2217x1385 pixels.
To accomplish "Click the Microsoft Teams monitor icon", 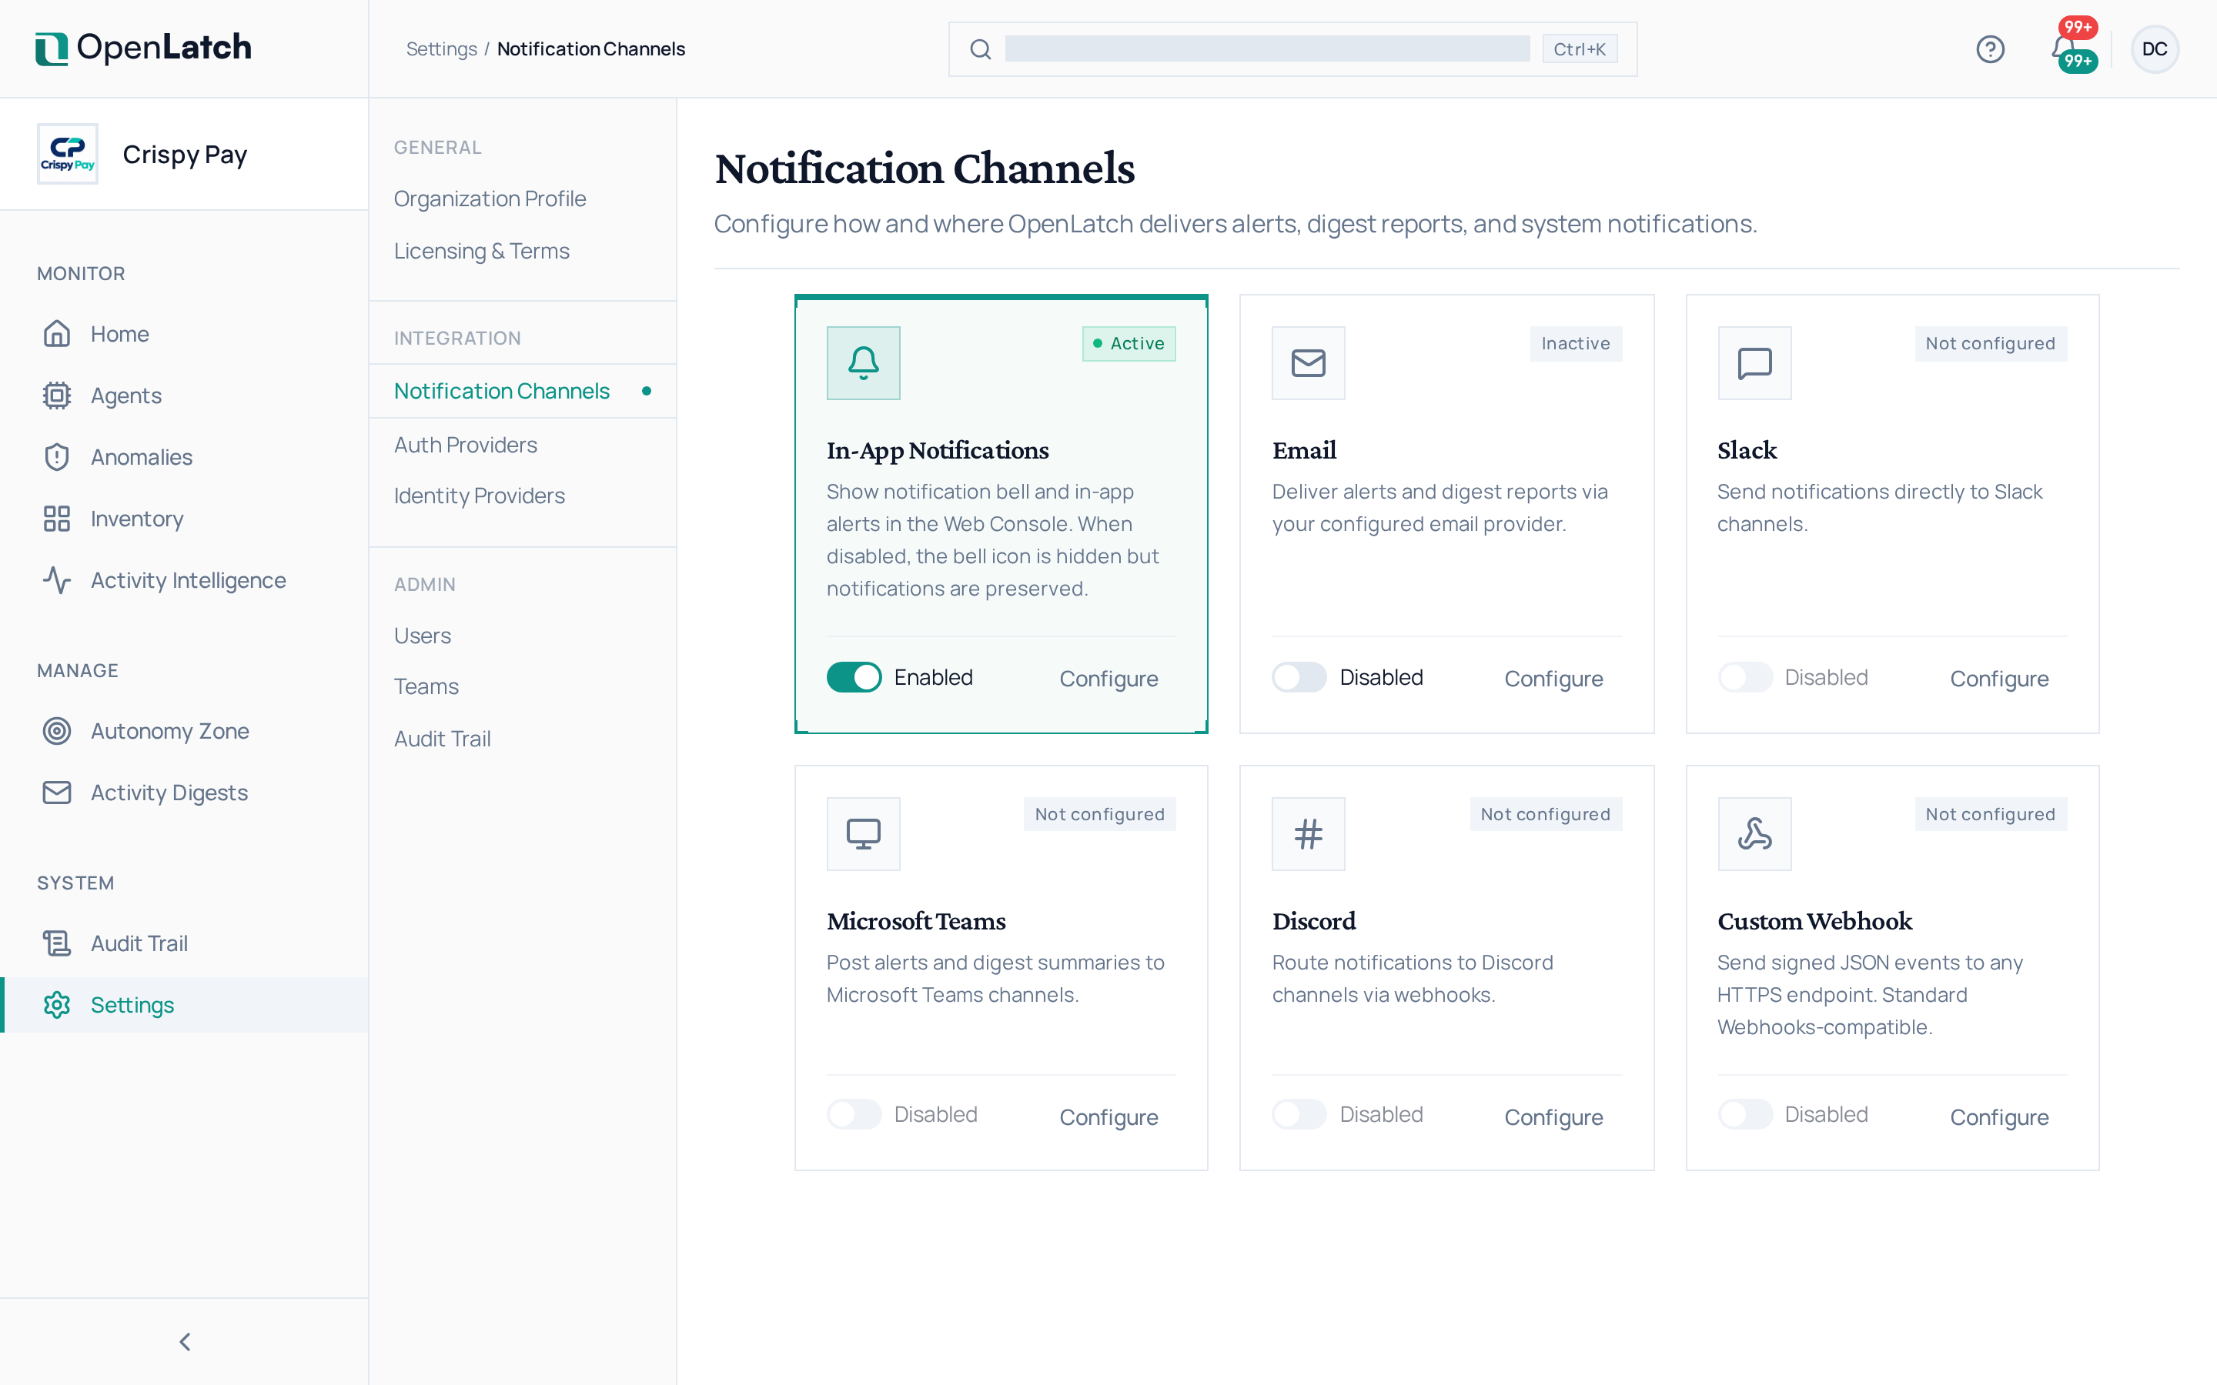I will pyautogui.click(x=863, y=833).
